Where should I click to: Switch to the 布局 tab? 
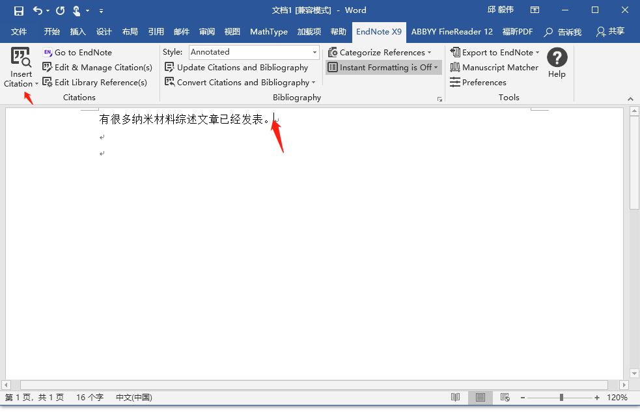130,32
